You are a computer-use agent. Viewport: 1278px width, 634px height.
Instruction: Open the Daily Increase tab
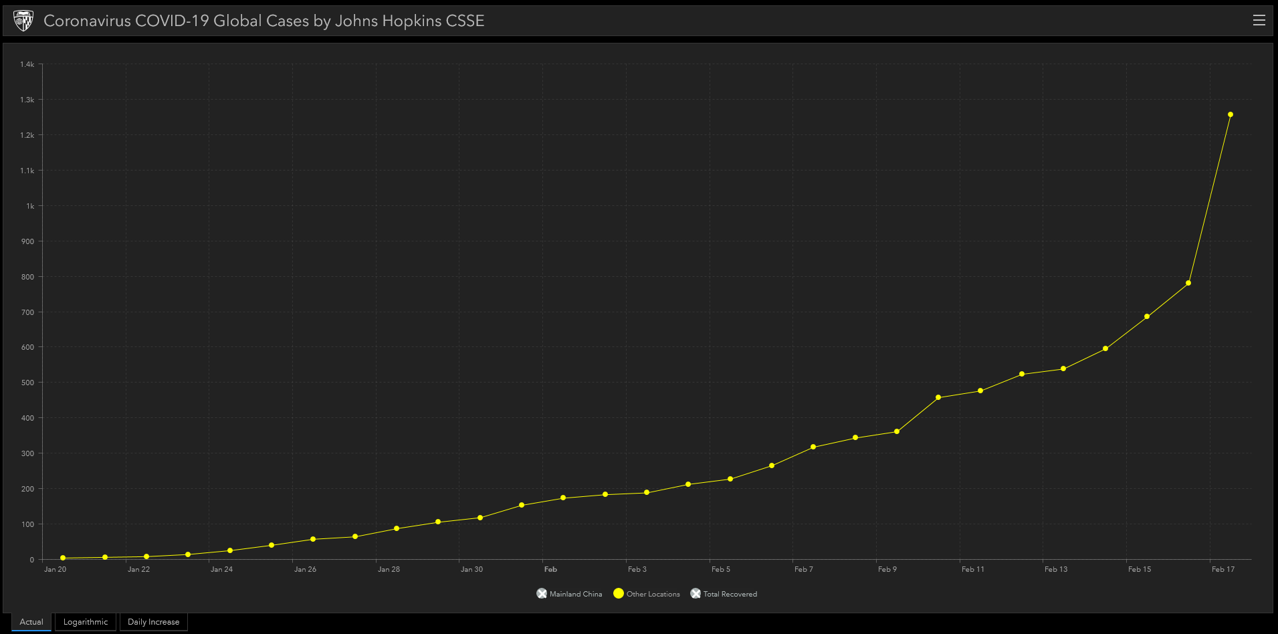(153, 622)
